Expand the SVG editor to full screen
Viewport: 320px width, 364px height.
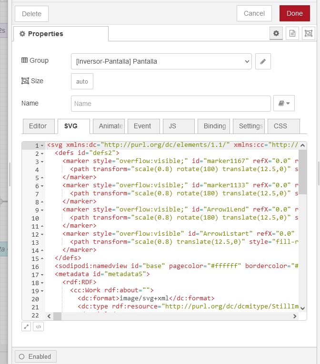point(26,326)
